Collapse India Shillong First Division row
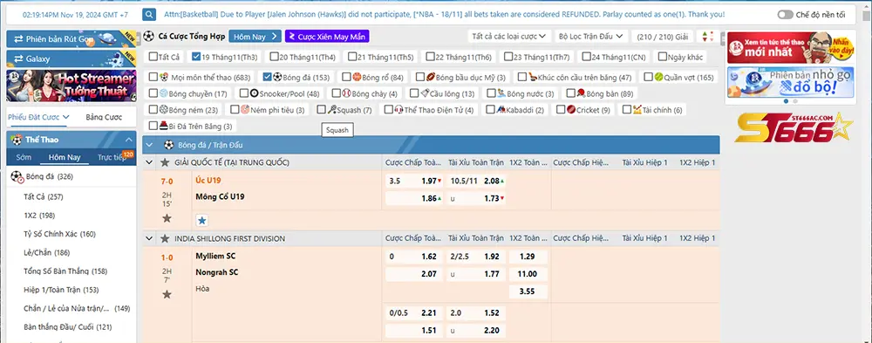This screenshot has height=343, width=872. (x=149, y=238)
